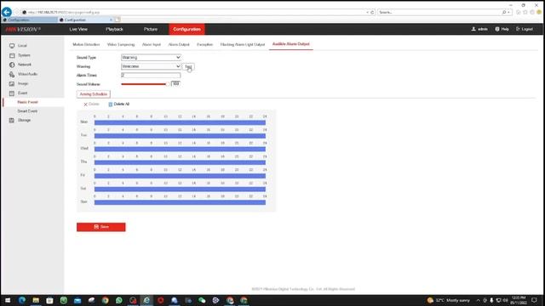Image resolution: width=545 pixels, height=306 pixels.
Task: Select Audible Alarm Output tab
Action: click(291, 44)
